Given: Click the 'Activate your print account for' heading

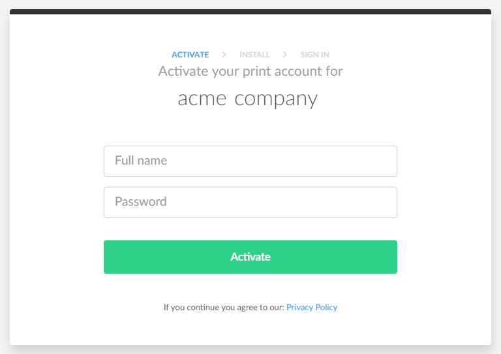Looking at the screenshot, I should tap(250, 71).
